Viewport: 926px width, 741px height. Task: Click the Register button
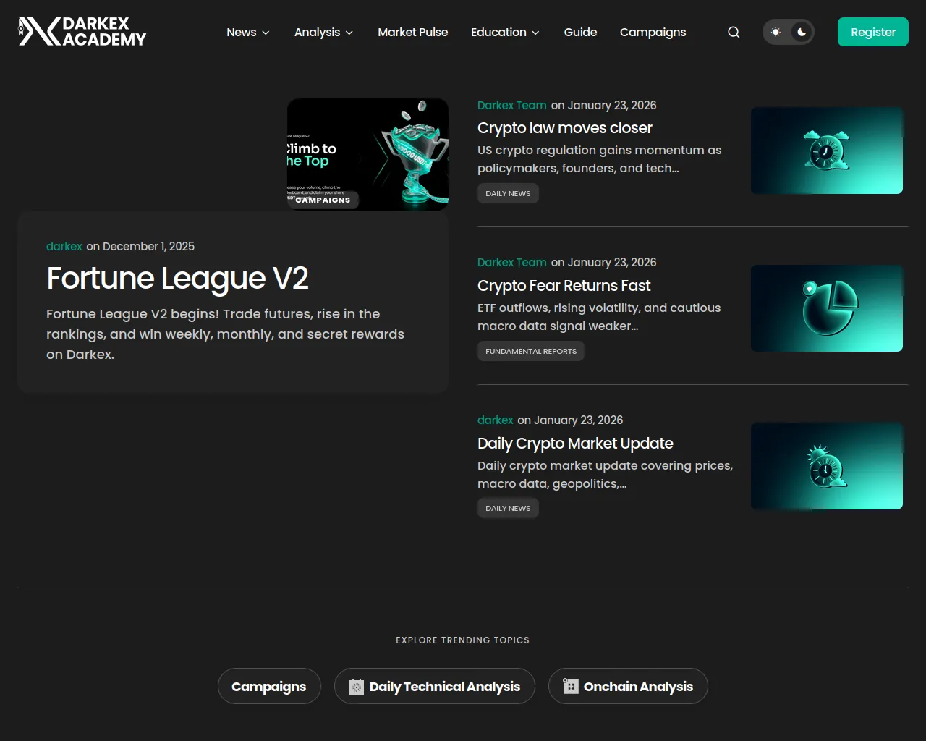click(873, 32)
